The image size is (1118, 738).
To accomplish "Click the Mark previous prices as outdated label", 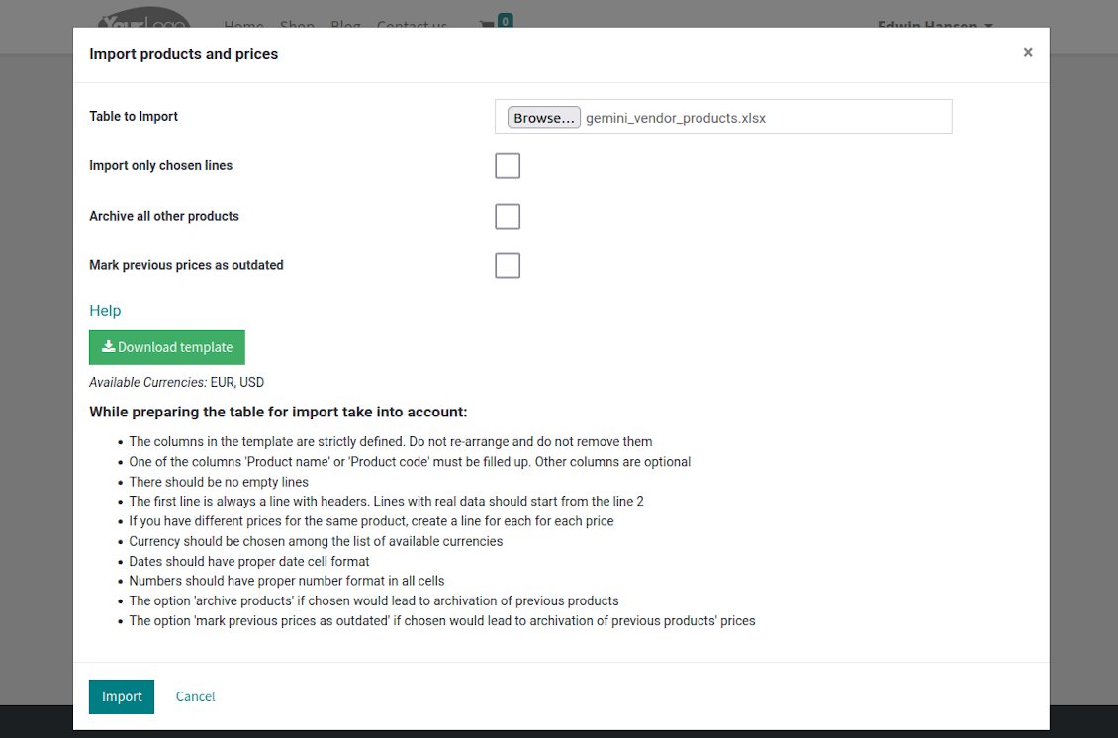I will [186, 265].
